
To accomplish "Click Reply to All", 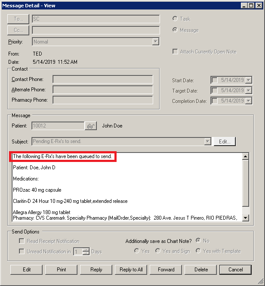I will point(131,270).
